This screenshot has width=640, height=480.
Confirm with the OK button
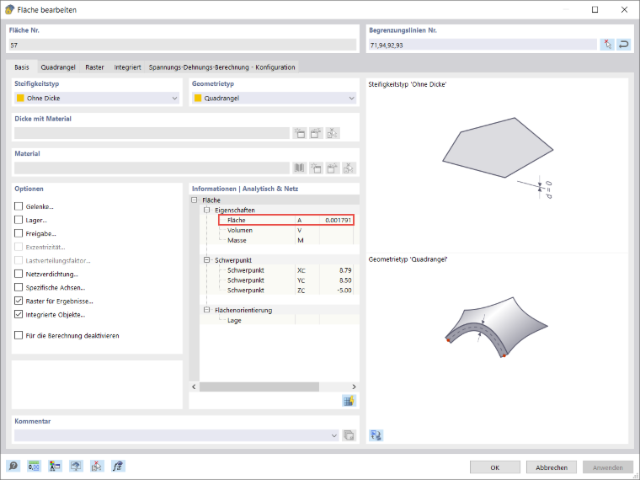[494, 467]
